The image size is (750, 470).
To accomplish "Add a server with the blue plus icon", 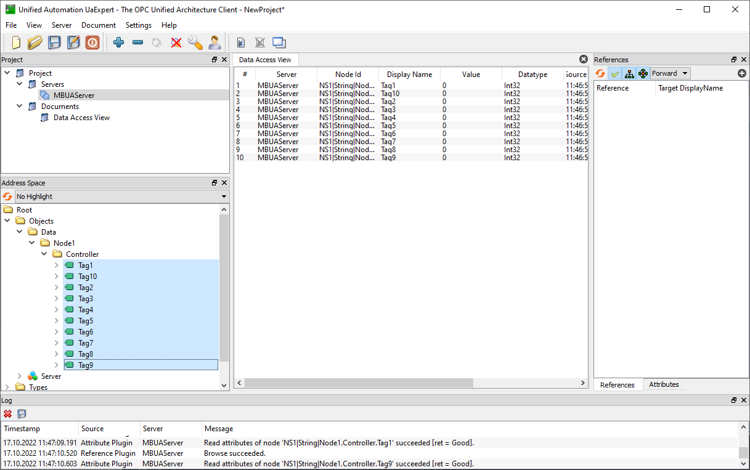I will coord(119,43).
